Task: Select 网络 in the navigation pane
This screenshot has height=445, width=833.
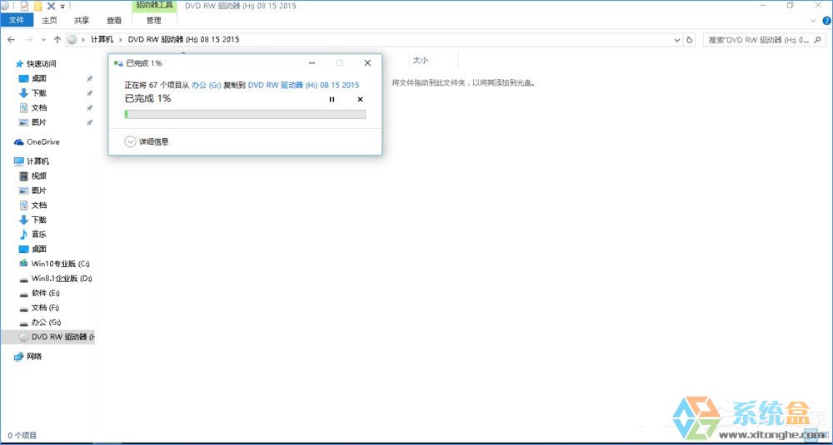Action: pyautogui.click(x=34, y=357)
